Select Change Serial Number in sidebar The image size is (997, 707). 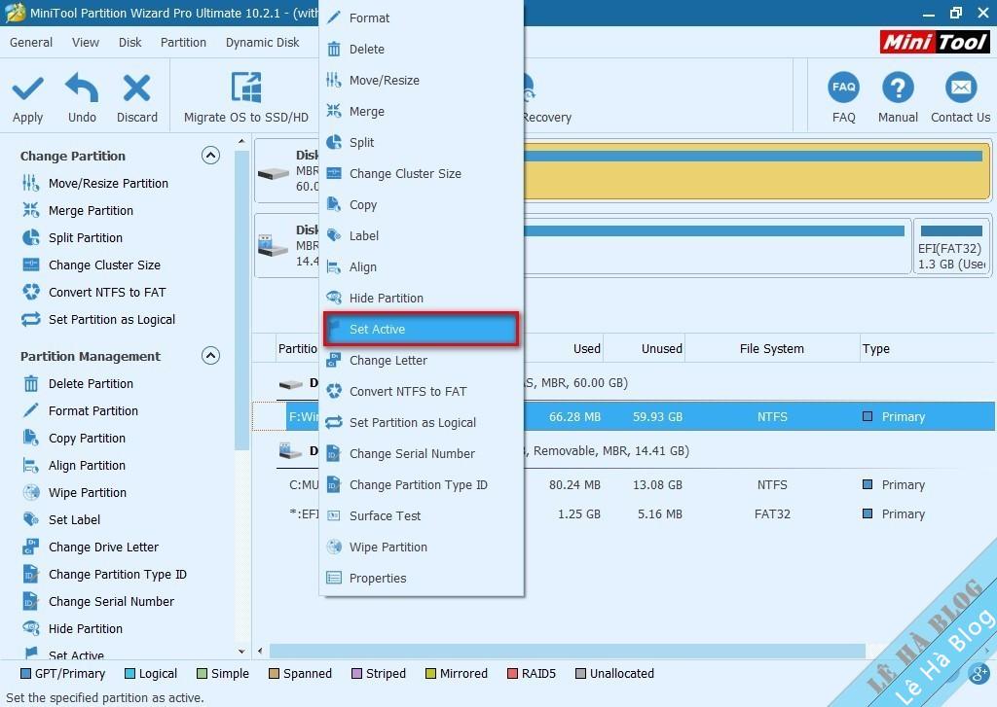[98, 602]
